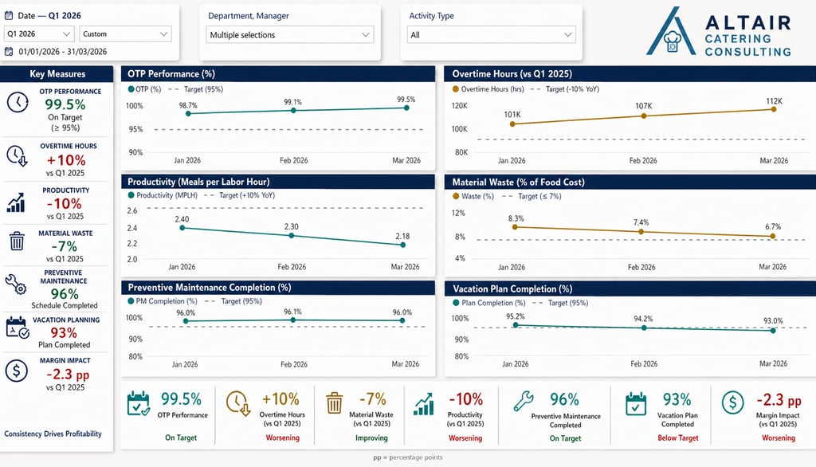Open the Custom date type dropdown
The width and height of the screenshot is (816, 467).
(125, 33)
